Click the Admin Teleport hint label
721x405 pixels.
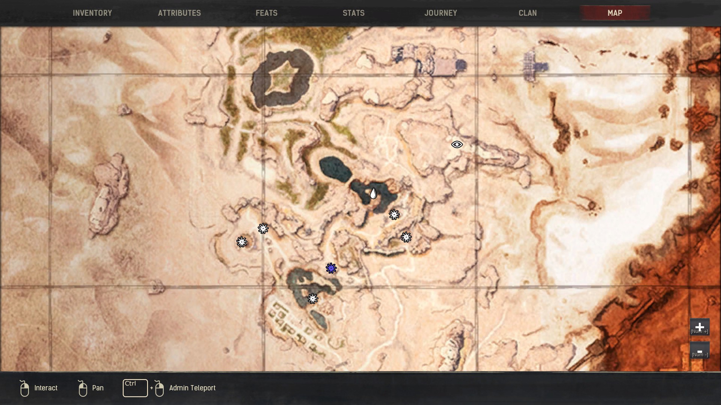click(192, 388)
